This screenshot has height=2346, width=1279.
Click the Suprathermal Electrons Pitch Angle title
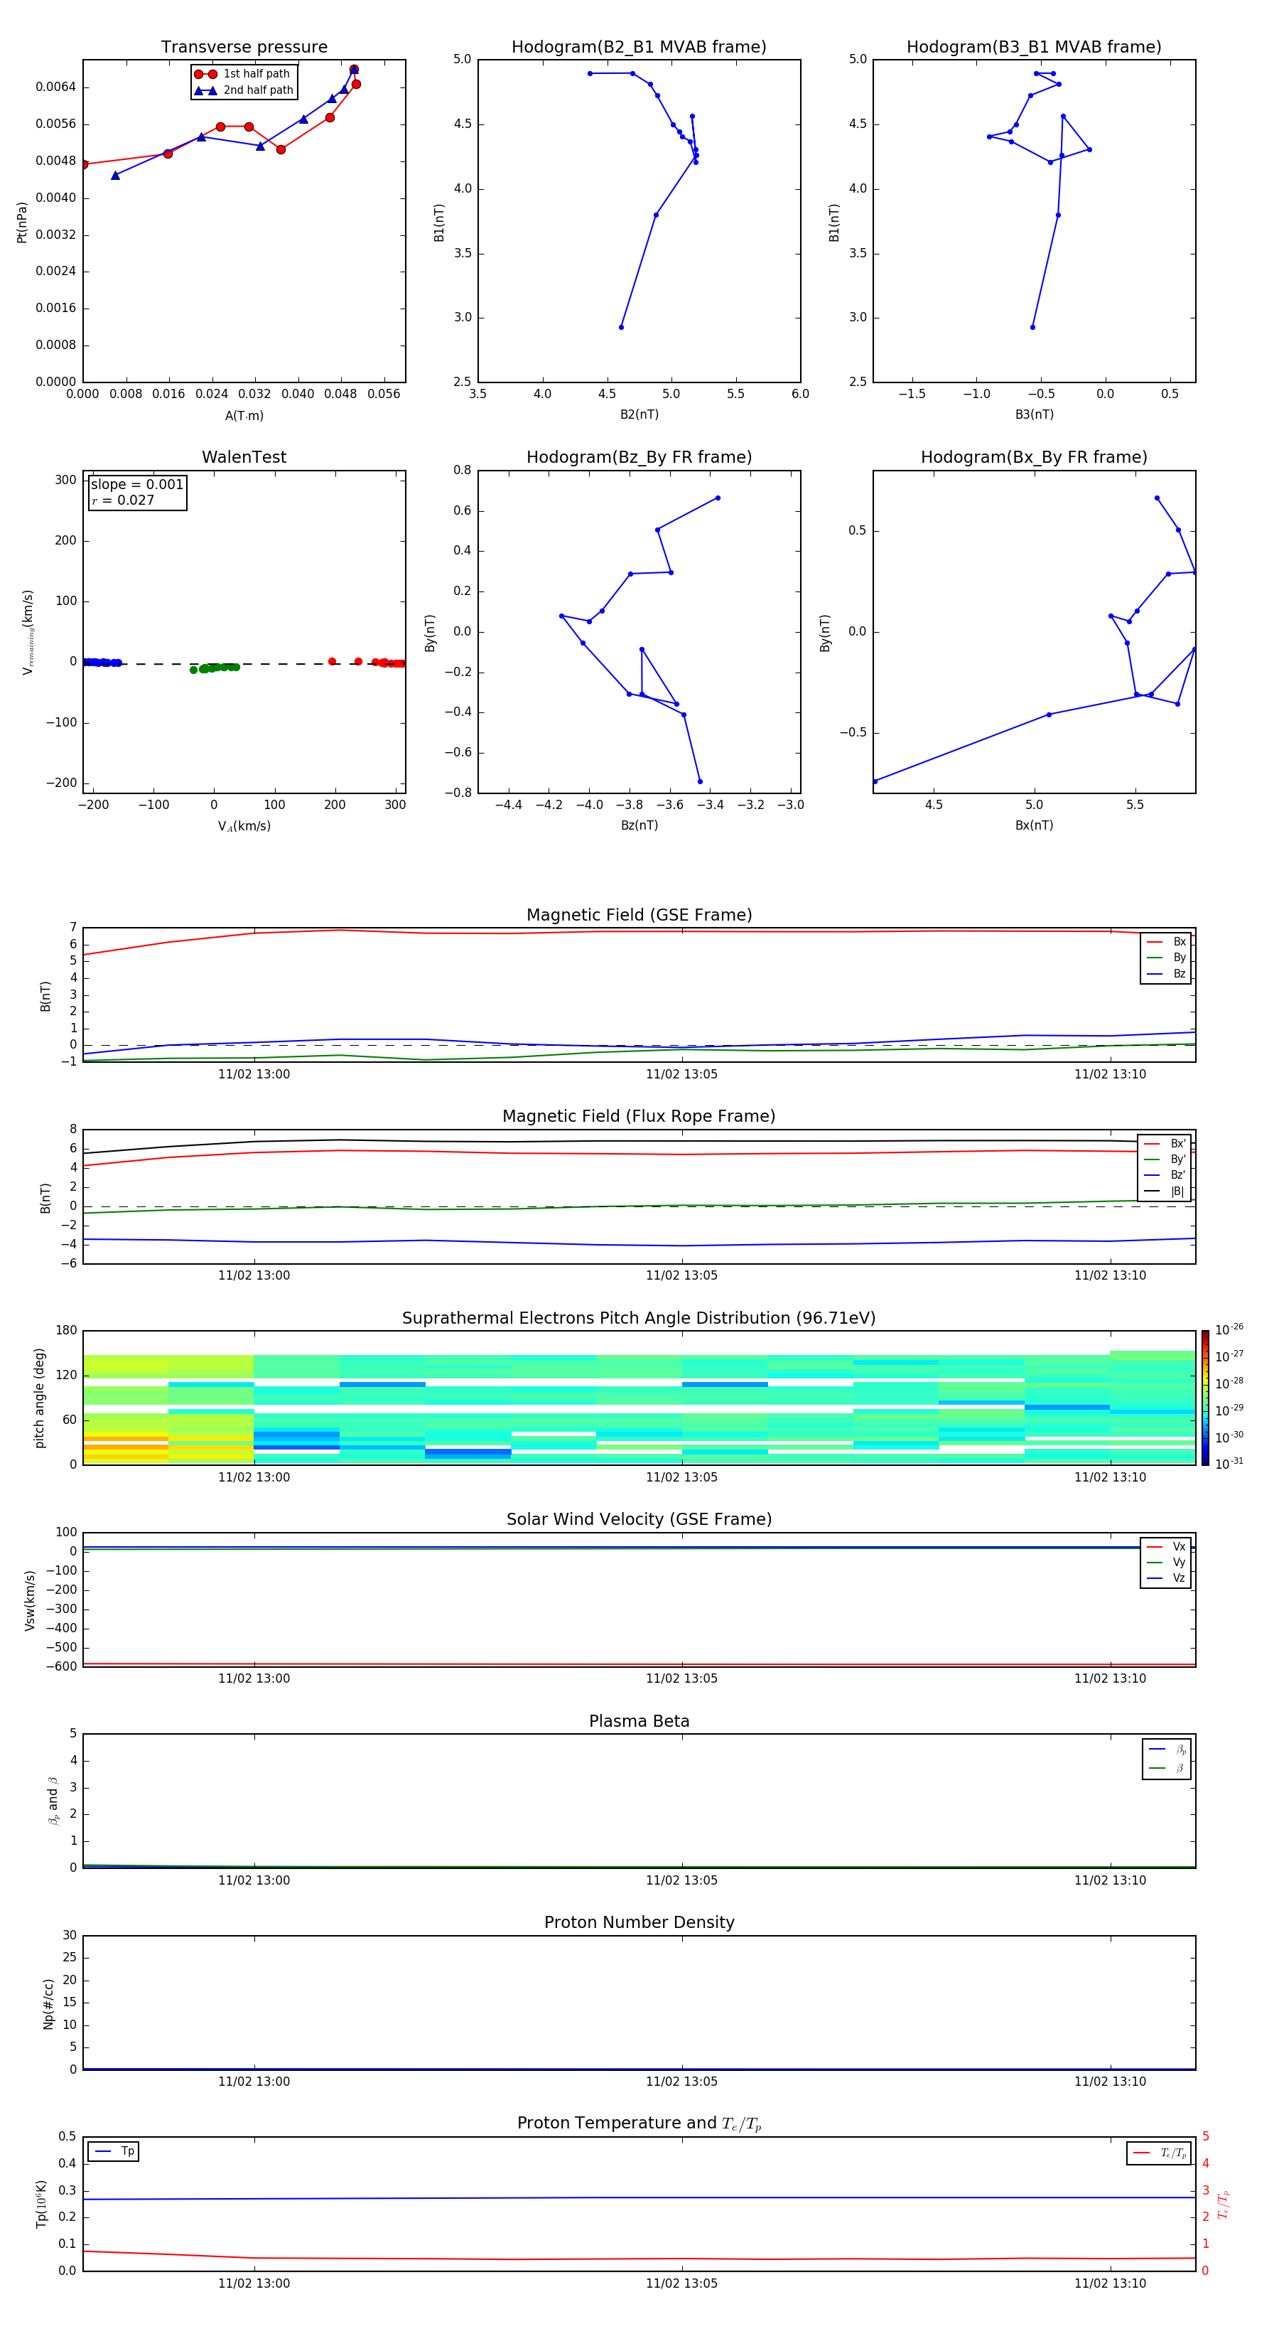pyautogui.click(x=639, y=1319)
